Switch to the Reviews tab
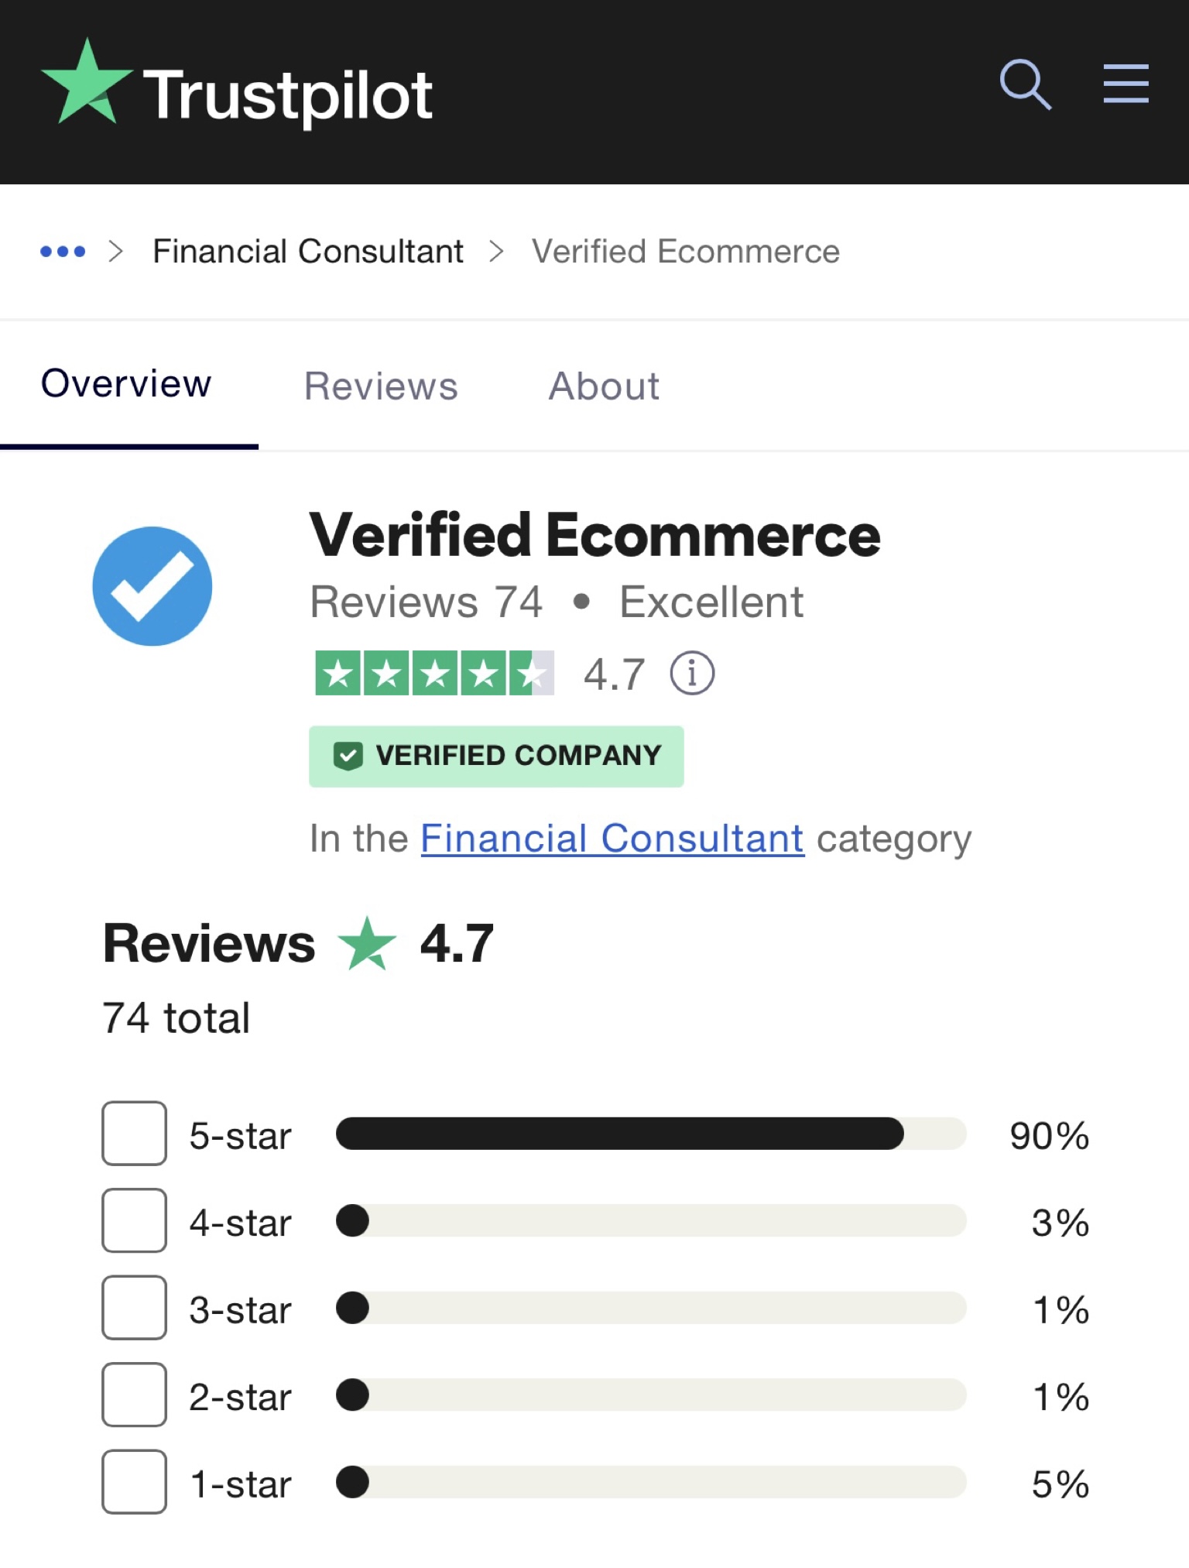1189x1568 pixels. coord(381,386)
